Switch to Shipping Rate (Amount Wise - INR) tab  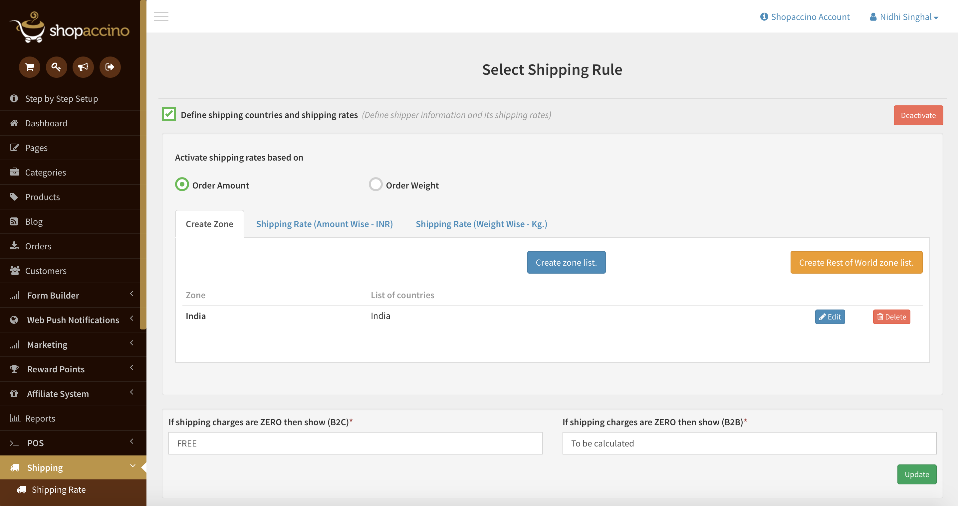click(324, 224)
